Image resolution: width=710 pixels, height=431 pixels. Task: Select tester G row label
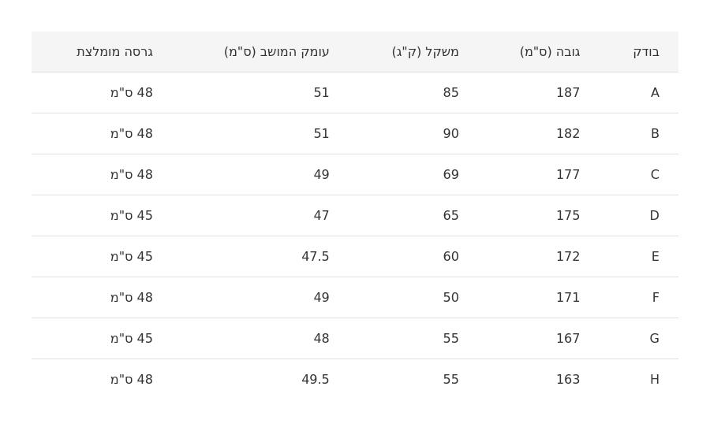pyautogui.click(x=654, y=339)
